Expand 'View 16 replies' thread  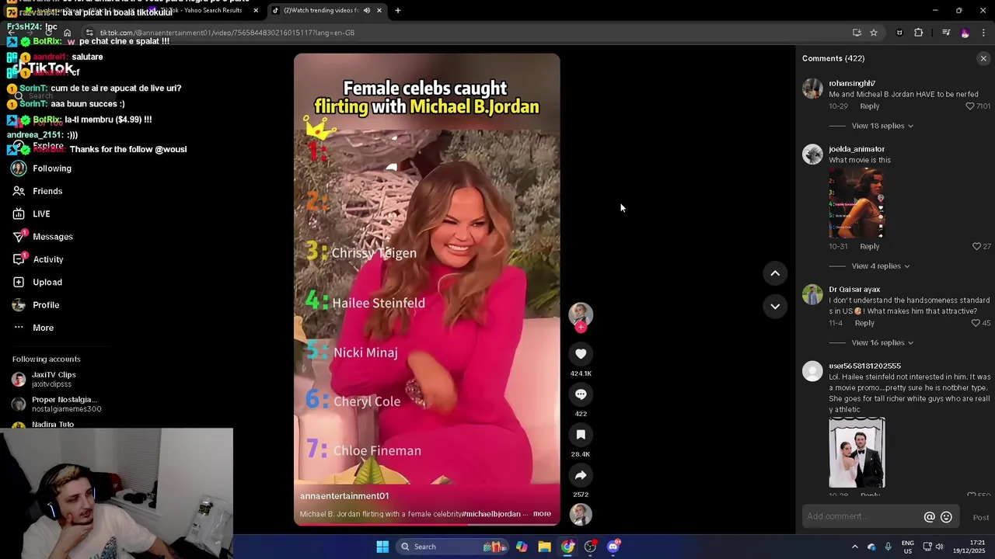coord(882,343)
